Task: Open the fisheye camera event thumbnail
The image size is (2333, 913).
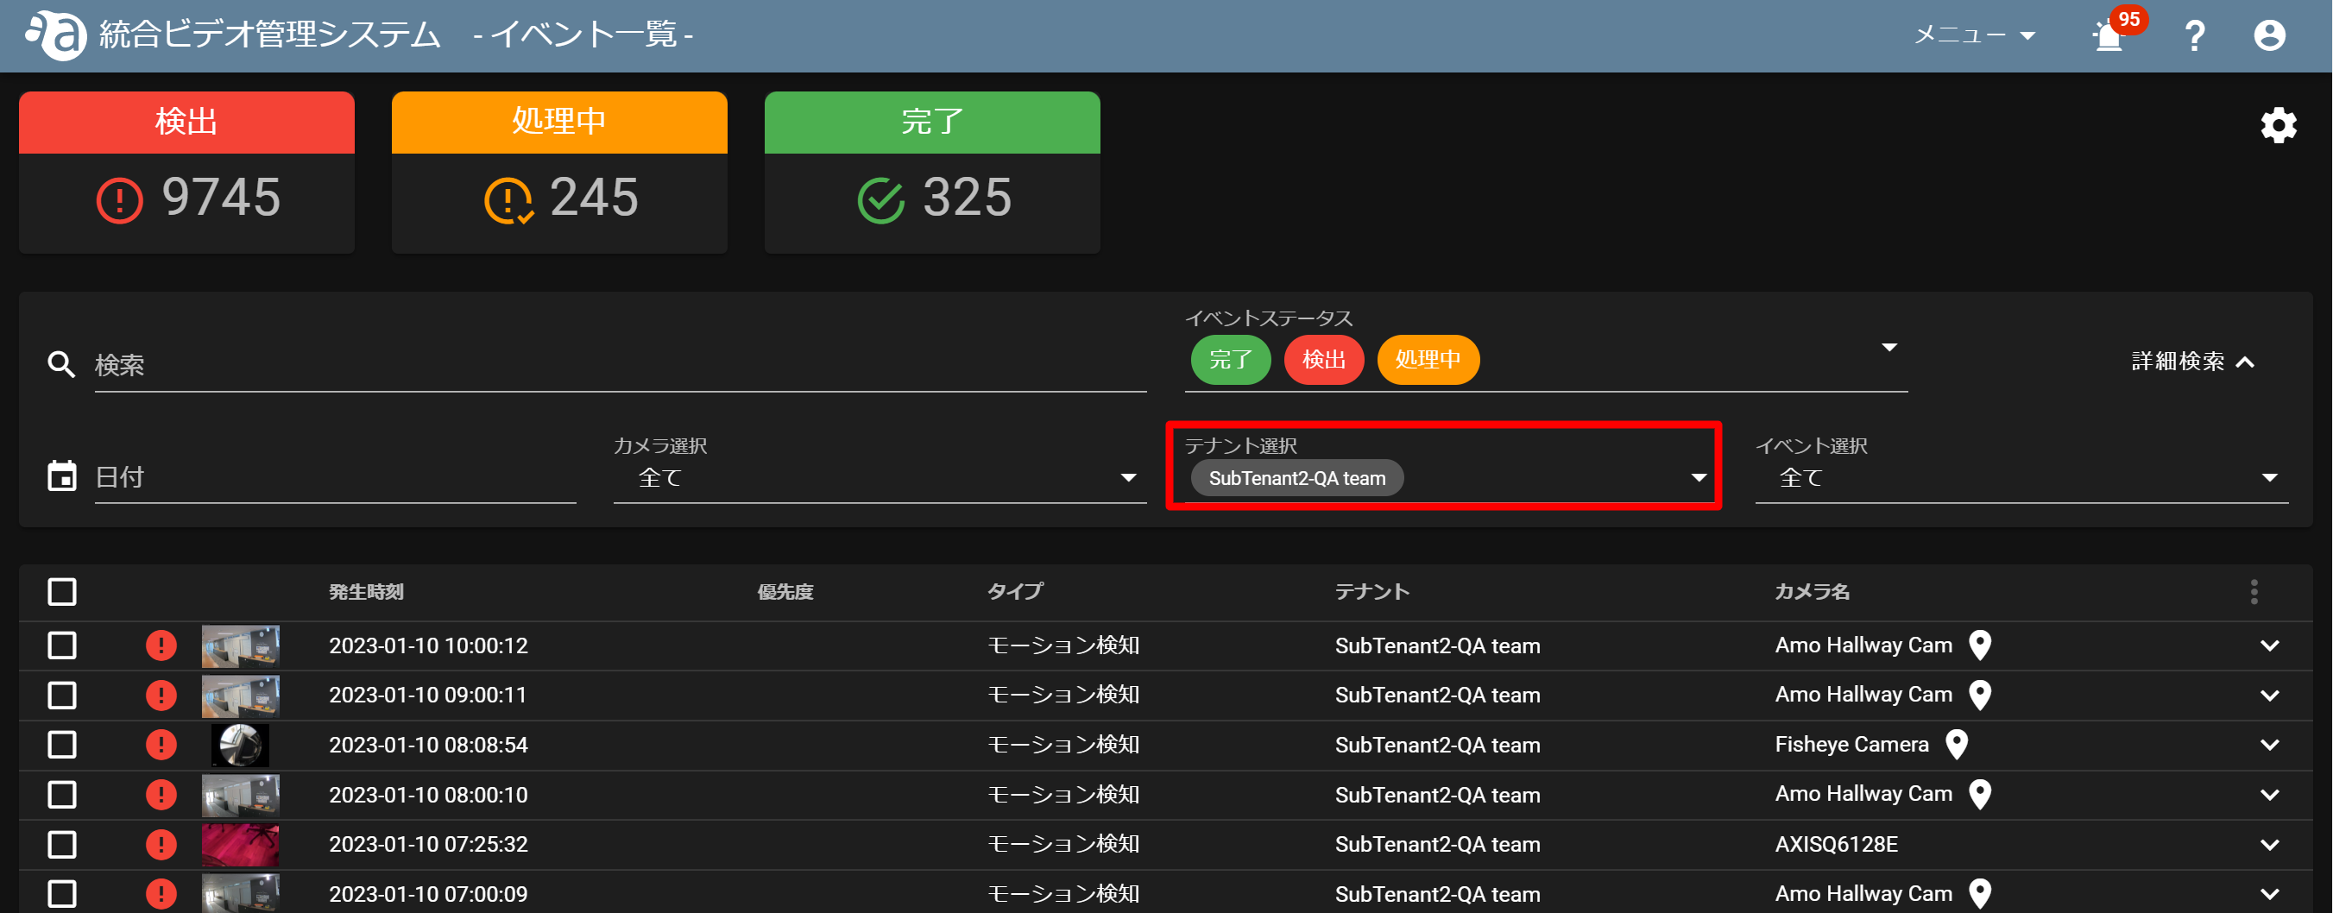Action: point(240,745)
